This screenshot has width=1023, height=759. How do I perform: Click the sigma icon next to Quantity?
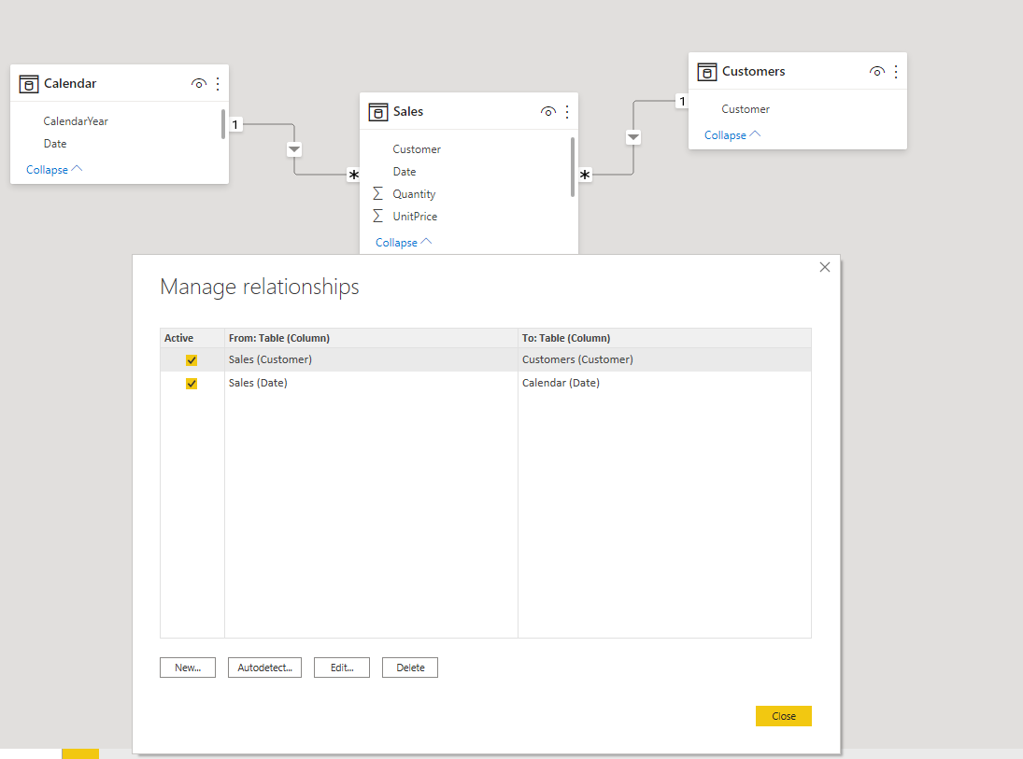coord(377,193)
